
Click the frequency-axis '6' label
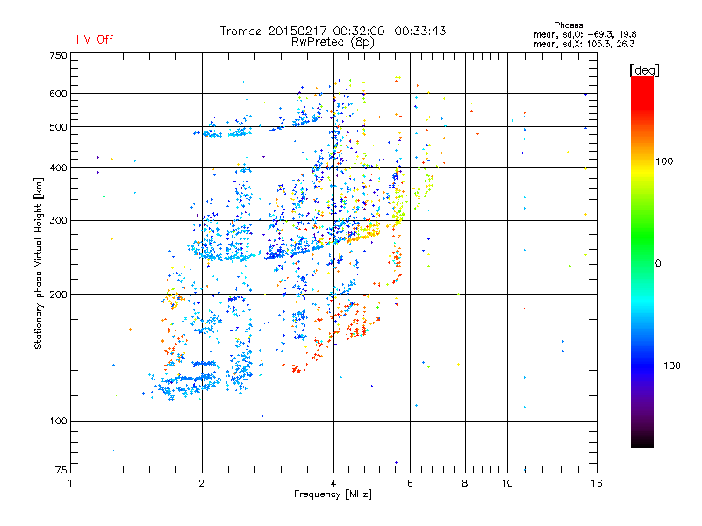pyautogui.click(x=410, y=483)
